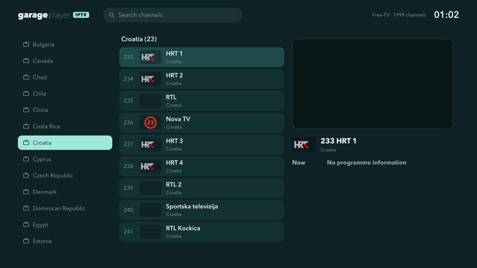Click the HRT 2 channel logo
Viewport: 477px width, 268px height.
(151, 79)
